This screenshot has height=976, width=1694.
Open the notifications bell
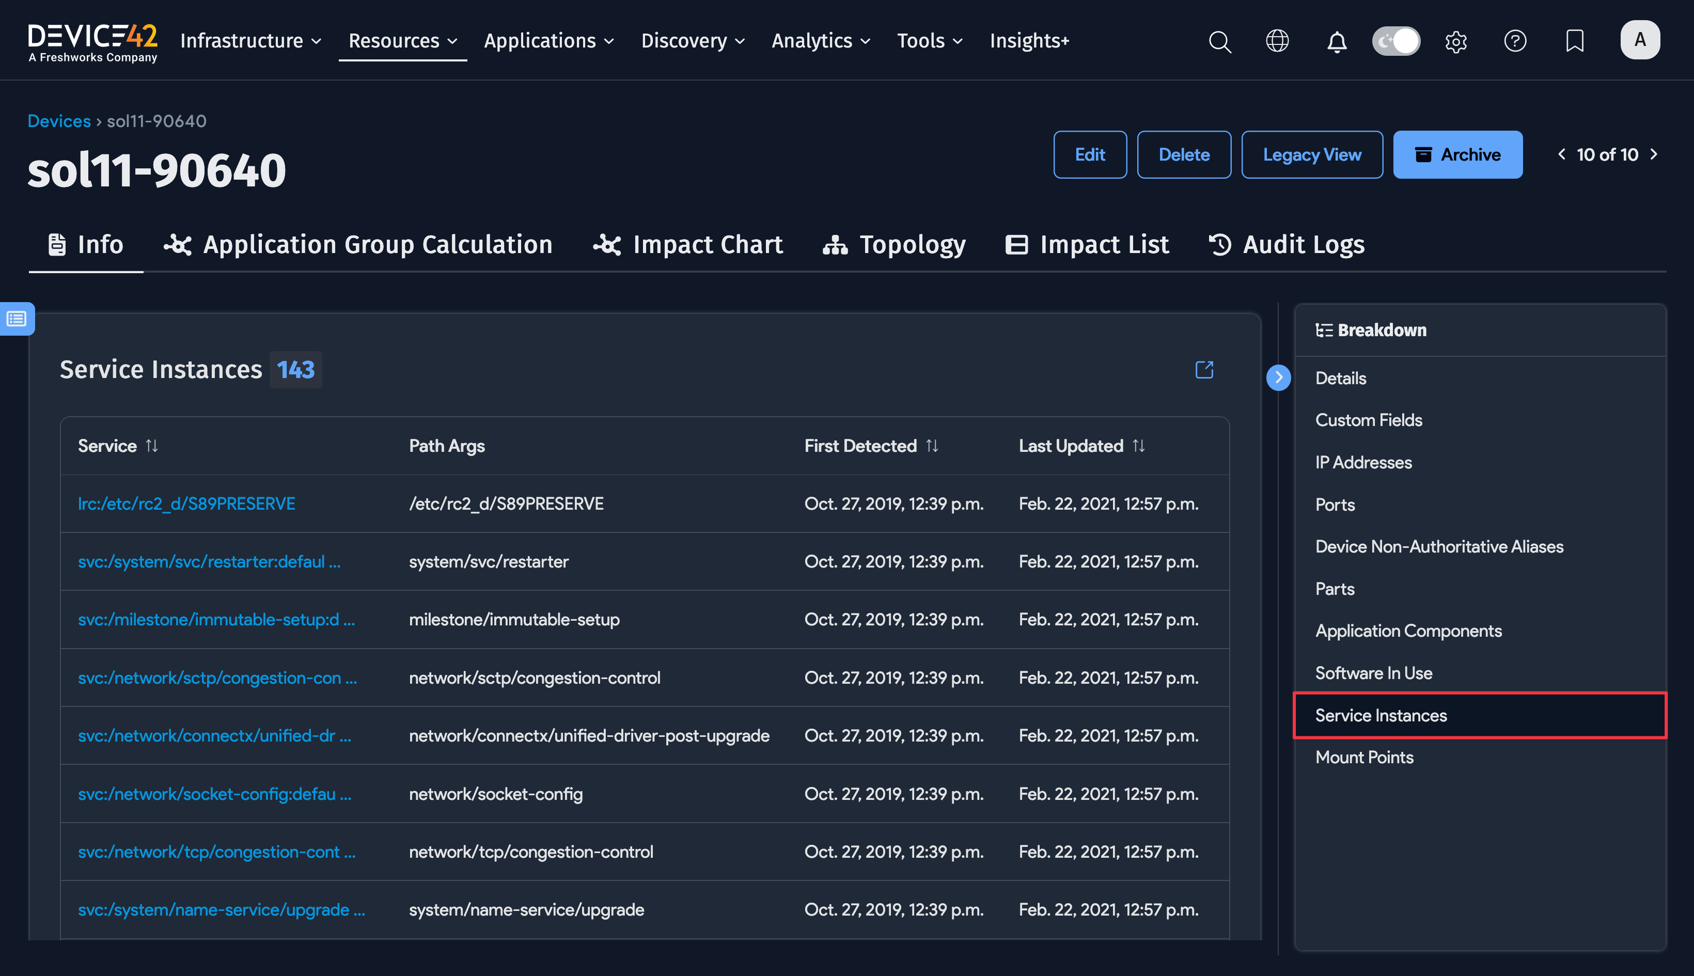pyautogui.click(x=1336, y=41)
